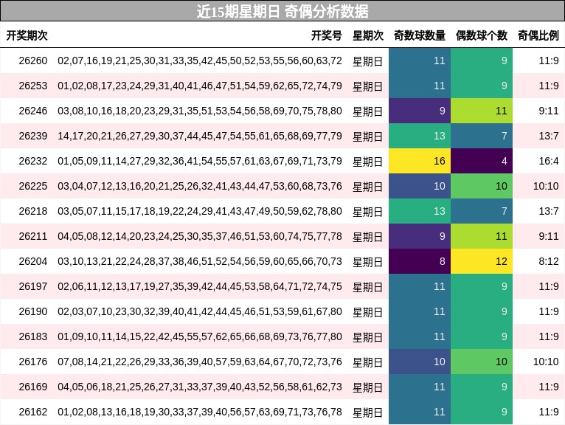Select draw number 26204
Viewport: 565px width, 425px height.
[x=33, y=261]
